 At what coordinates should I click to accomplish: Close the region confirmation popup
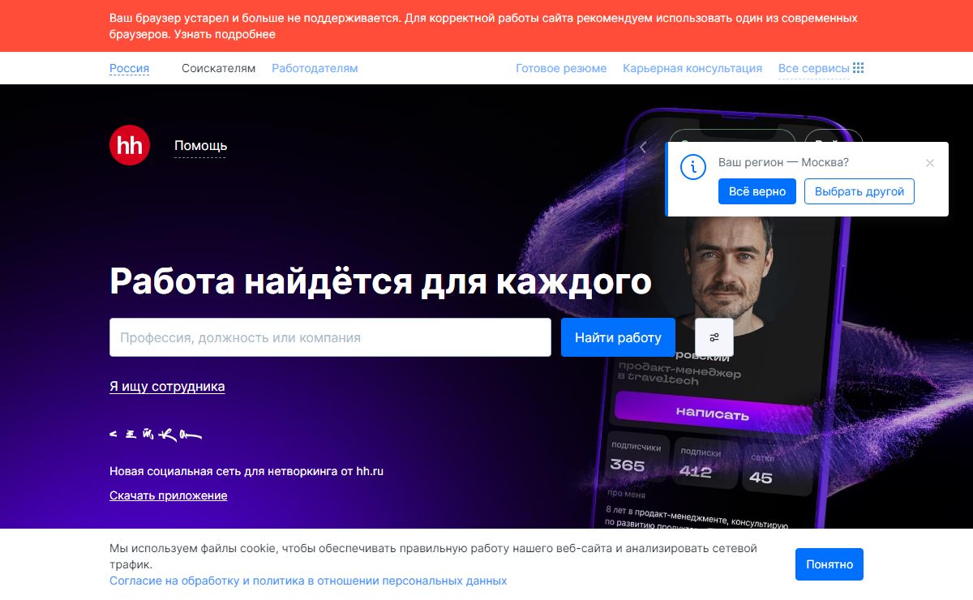tap(930, 163)
